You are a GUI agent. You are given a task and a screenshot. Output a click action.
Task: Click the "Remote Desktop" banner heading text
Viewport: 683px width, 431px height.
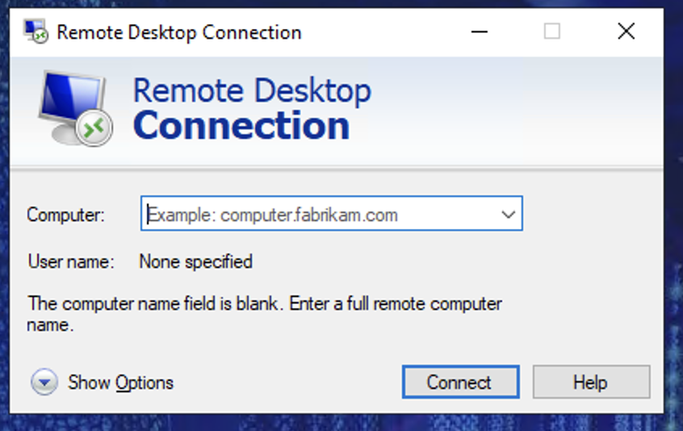252,90
